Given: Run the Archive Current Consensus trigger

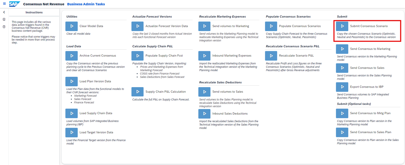Looking at the screenshot, I should point(72,56).
